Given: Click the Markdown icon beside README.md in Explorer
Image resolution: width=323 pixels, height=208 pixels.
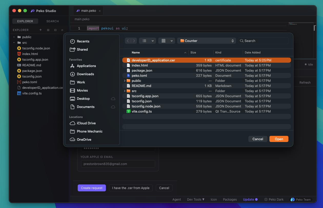Looking at the screenshot, I should click(x=19, y=65).
